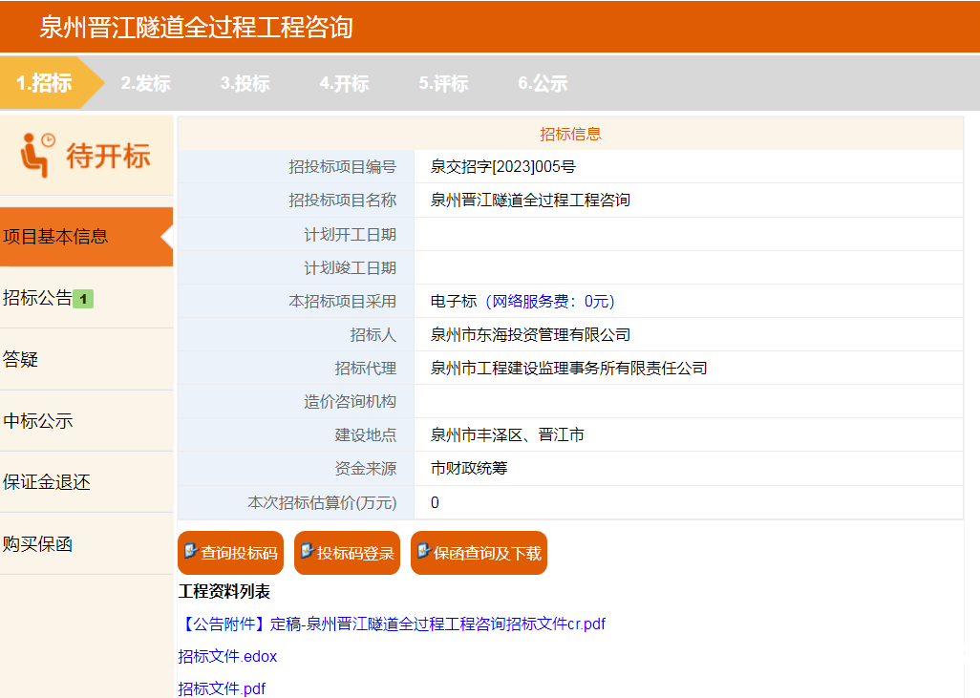
Task: Click the 工程资料列表 heading
Action: click(224, 591)
